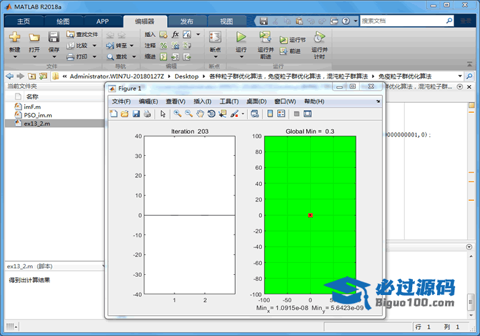Toggle Insert Colorbar icon

[x=270, y=114]
